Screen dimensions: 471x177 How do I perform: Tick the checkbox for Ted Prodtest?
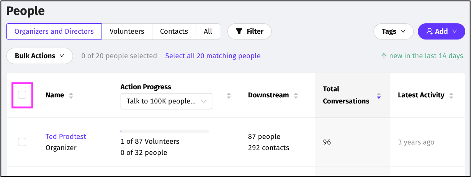pyautogui.click(x=22, y=142)
